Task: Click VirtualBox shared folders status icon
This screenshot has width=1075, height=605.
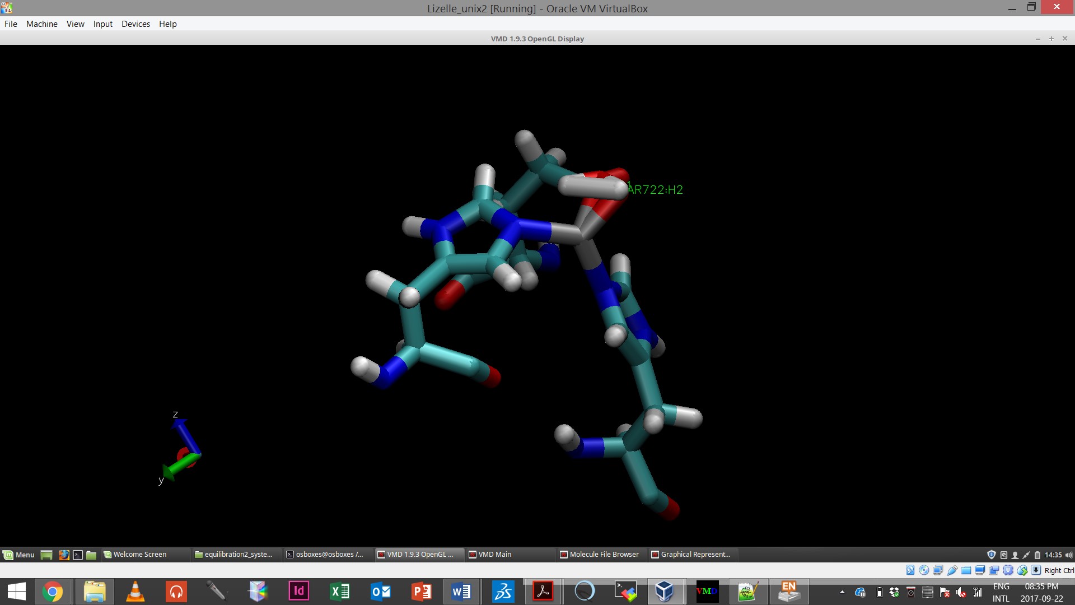Action: point(966,570)
